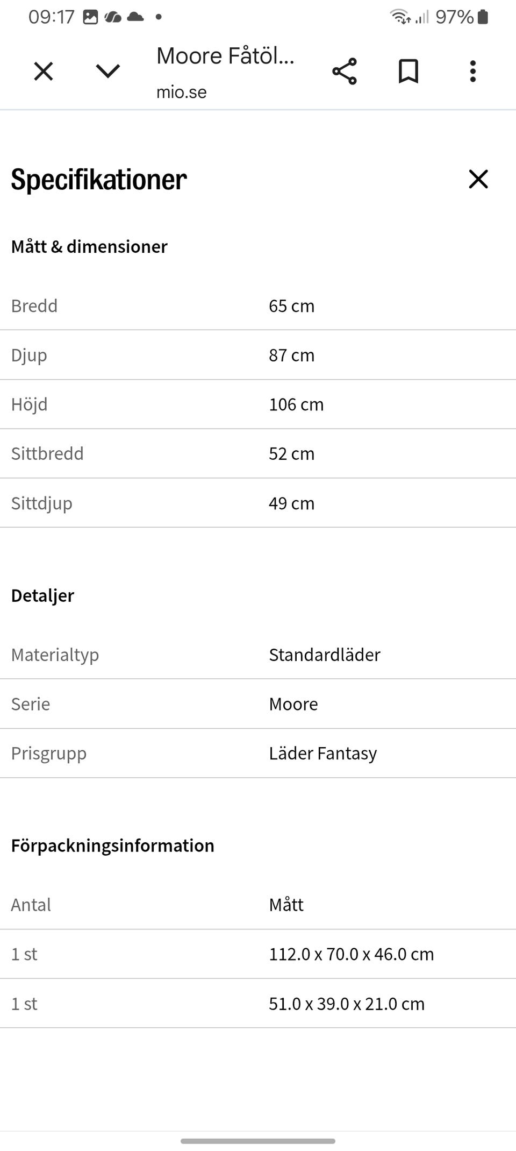Screen dimensions: 516x1151
Task: Tap the Materialtyp Standardläder row
Action: (258, 655)
